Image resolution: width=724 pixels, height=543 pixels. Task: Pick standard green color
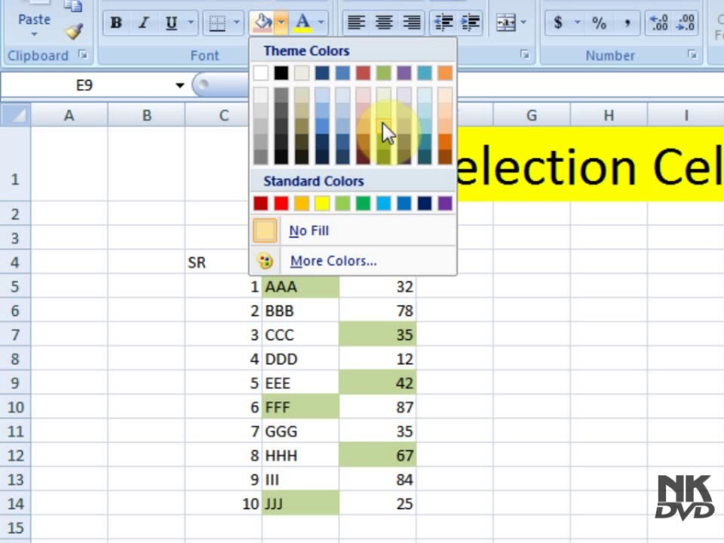pos(363,203)
